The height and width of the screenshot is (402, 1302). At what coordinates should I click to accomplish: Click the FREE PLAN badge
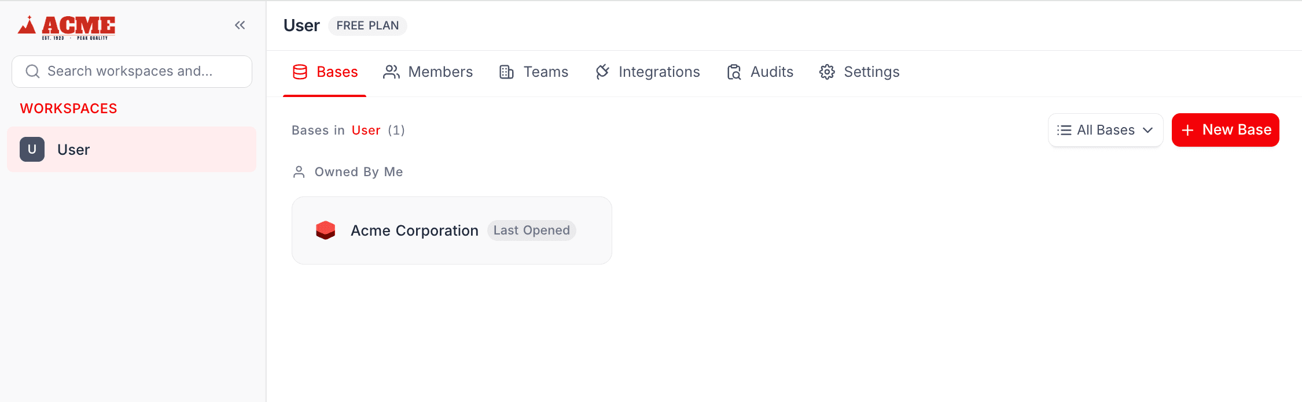[x=367, y=25]
